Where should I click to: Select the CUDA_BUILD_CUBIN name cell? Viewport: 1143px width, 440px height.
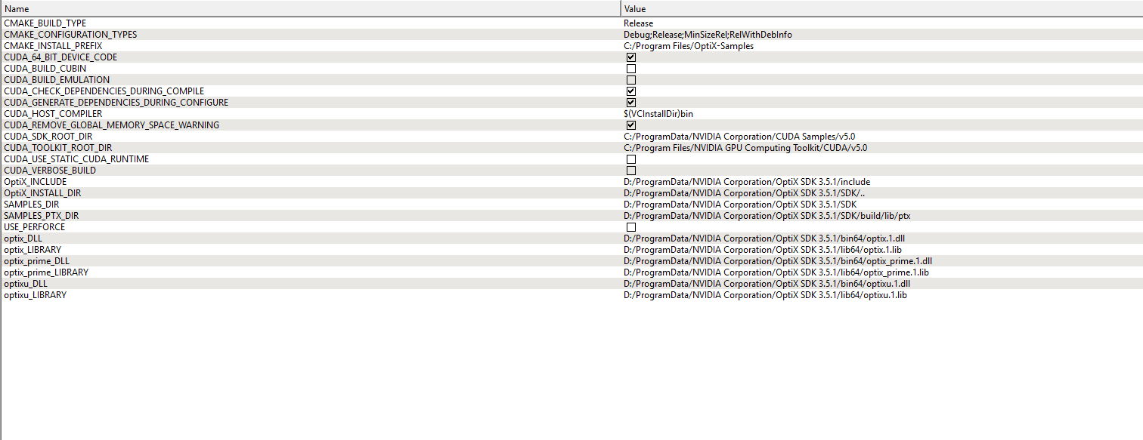45,69
